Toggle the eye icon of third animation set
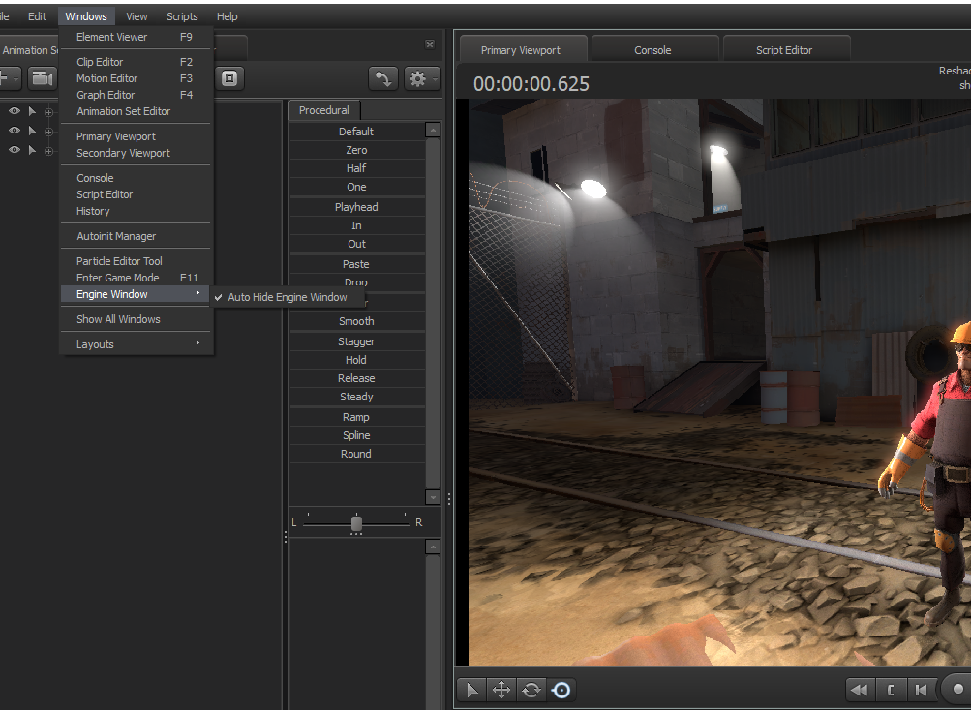Image resolution: width=971 pixels, height=710 pixels. coord(14,150)
